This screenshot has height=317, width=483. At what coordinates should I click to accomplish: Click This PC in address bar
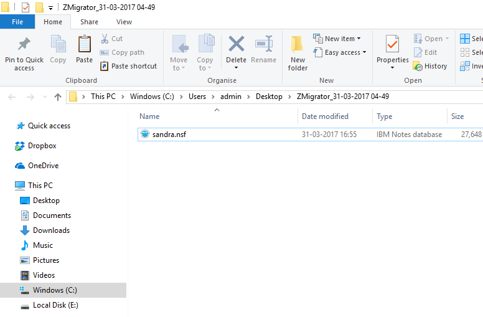[103, 97]
